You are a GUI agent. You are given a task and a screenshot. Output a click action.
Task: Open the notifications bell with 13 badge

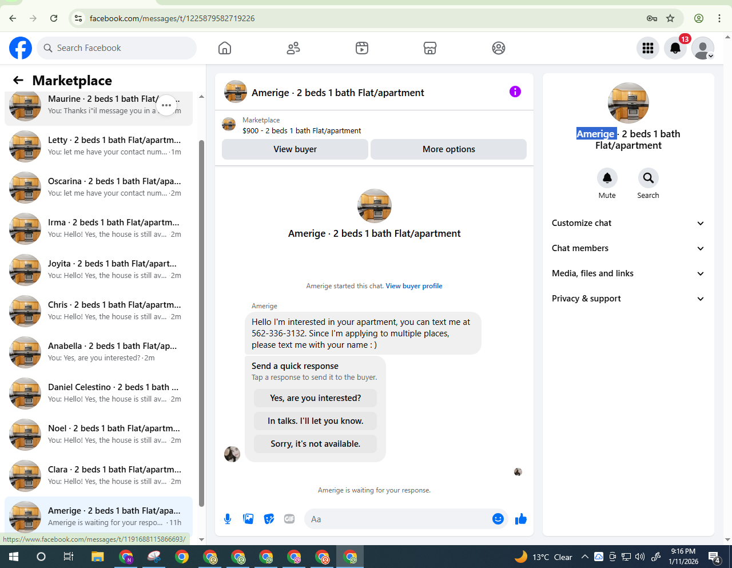click(675, 48)
